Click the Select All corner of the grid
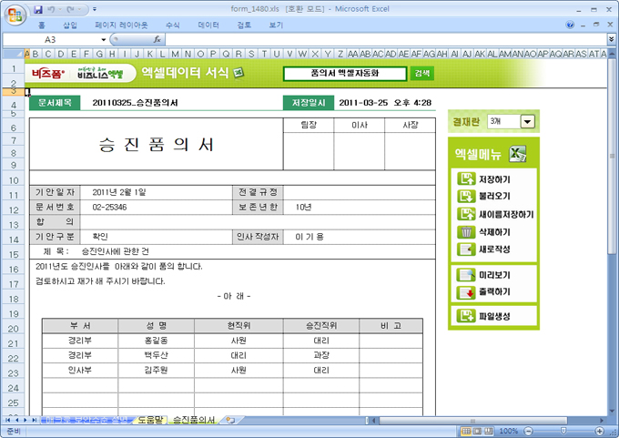The height and width of the screenshot is (438, 619). pos(13,54)
